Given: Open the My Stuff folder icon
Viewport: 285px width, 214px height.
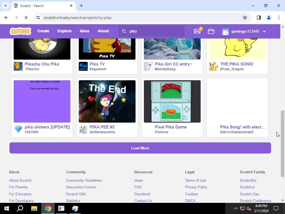Looking at the screenshot, I should [x=211, y=31].
